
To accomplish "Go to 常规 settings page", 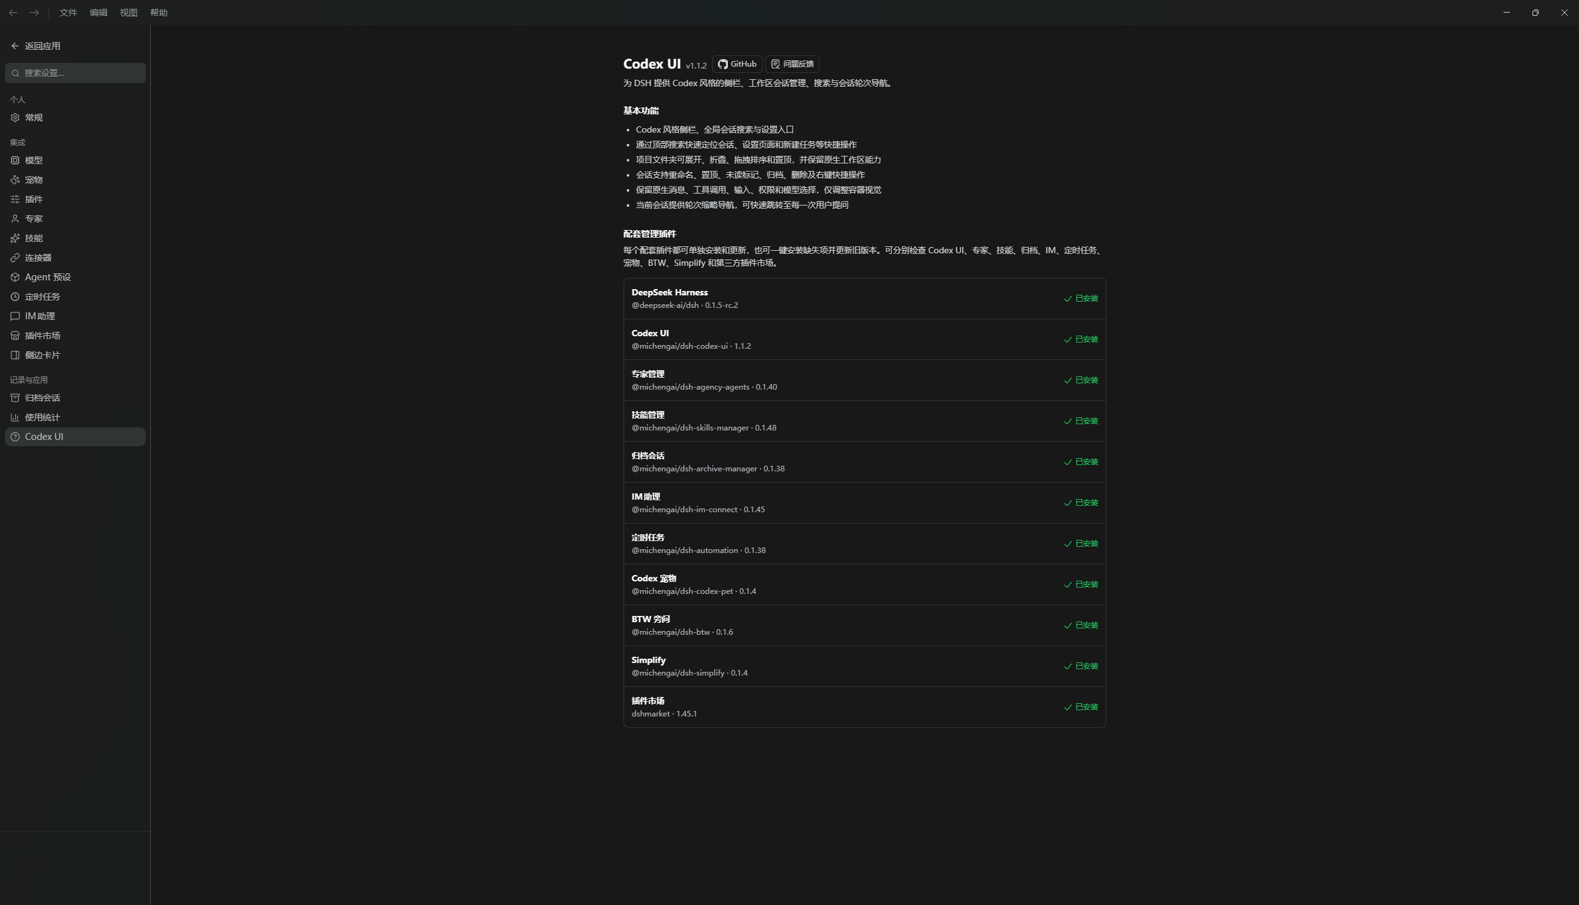I will 75,118.
